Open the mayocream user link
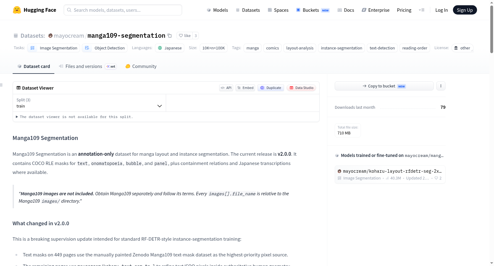Image resolution: width=494 pixels, height=266 pixels. pos(69,36)
